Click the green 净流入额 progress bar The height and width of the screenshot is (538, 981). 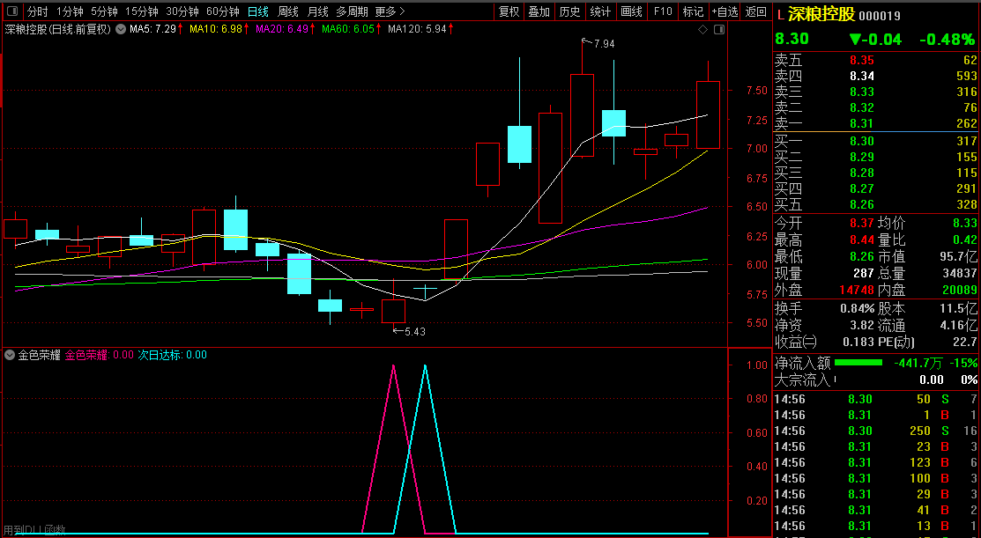[858, 363]
